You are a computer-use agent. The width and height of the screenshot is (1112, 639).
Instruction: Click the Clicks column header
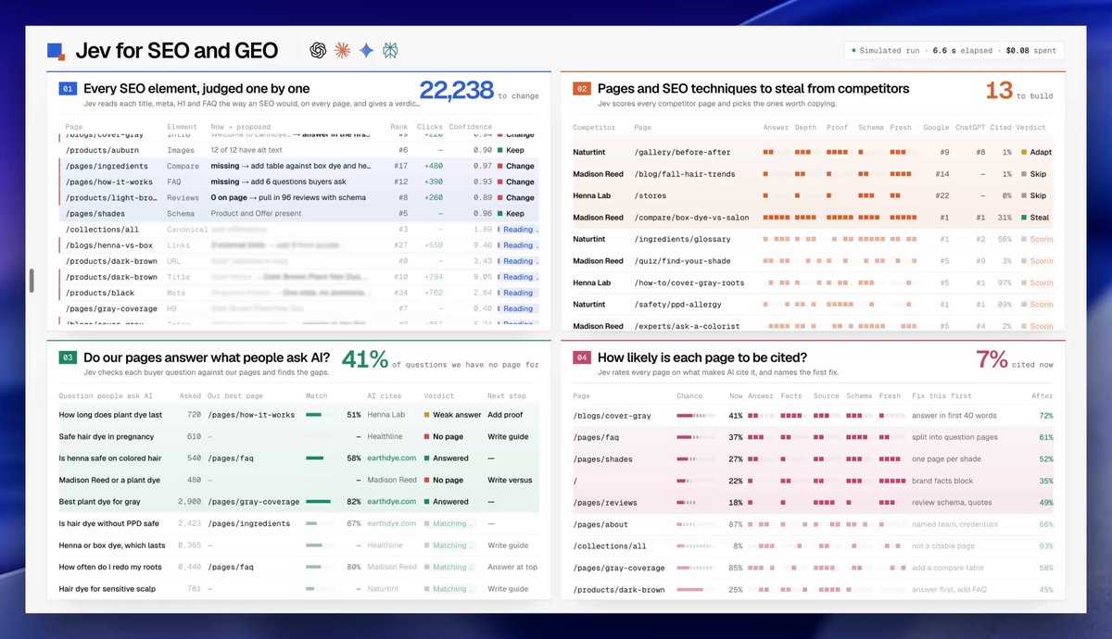pos(430,127)
